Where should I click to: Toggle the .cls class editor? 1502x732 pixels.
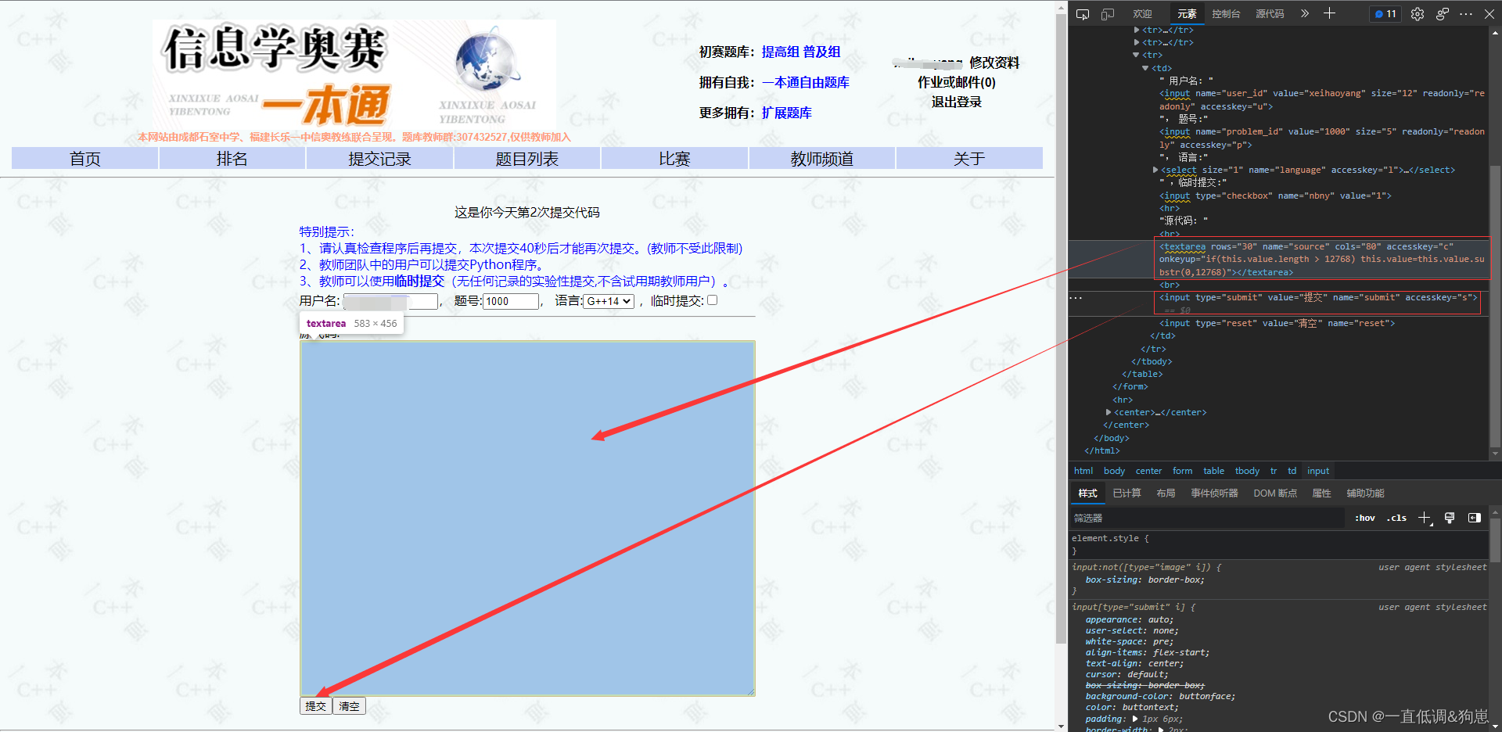1396,518
